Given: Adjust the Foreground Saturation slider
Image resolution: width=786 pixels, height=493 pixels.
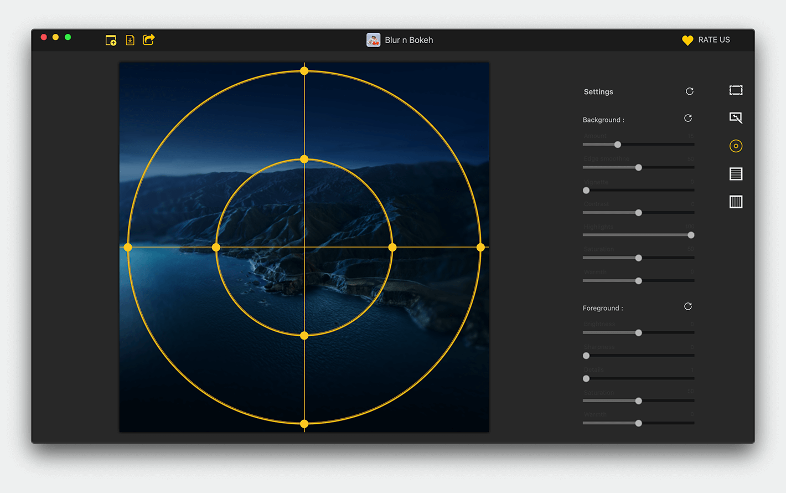Looking at the screenshot, I should coord(639,400).
